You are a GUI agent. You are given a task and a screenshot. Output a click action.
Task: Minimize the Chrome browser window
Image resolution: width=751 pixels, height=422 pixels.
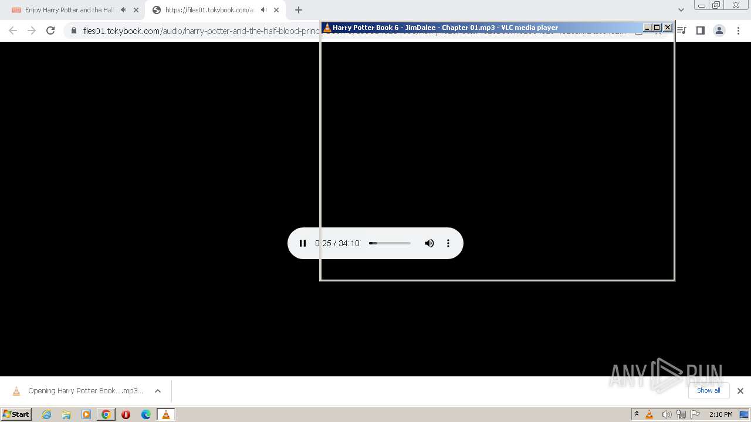coord(701,5)
